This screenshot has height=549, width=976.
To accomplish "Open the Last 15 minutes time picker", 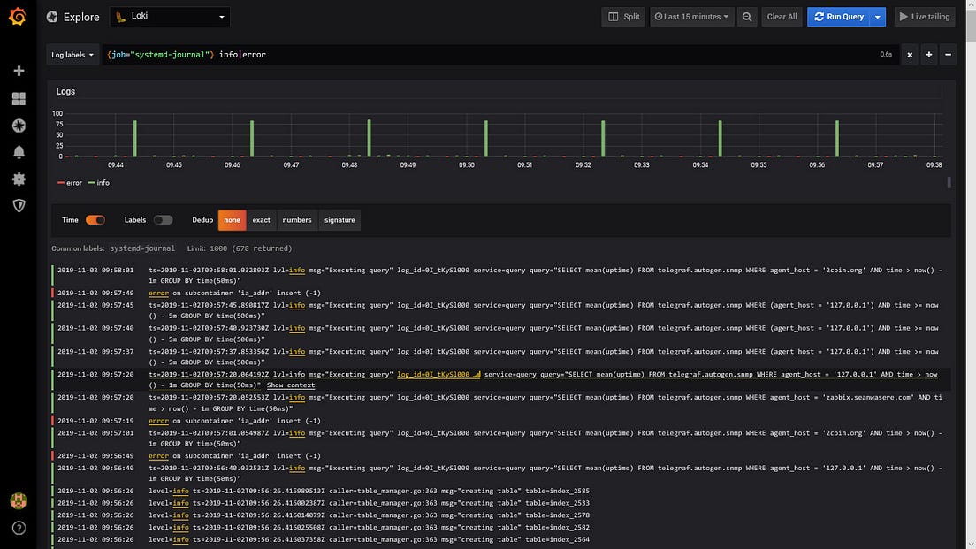I will [691, 17].
